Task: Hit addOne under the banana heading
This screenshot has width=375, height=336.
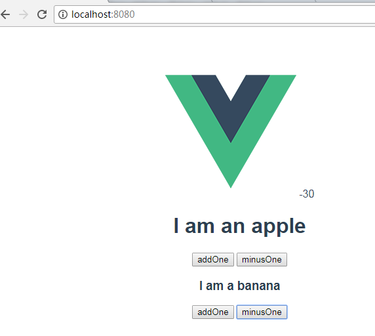Action: [213, 312]
